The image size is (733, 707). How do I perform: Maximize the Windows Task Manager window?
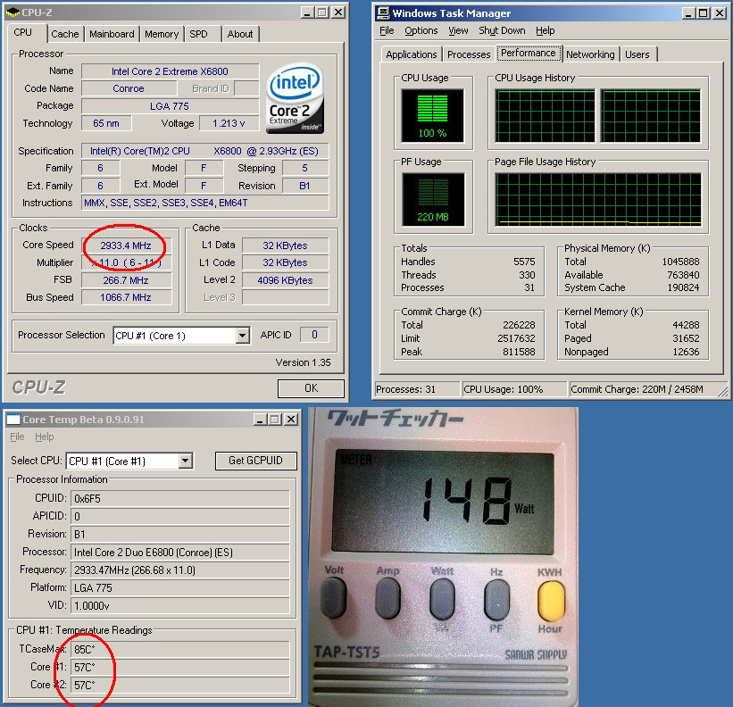click(x=703, y=13)
